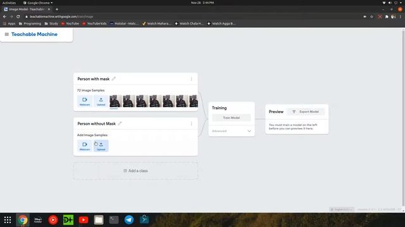Open the Study bookmark folder
The image size is (405, 227).
point(51,23)
